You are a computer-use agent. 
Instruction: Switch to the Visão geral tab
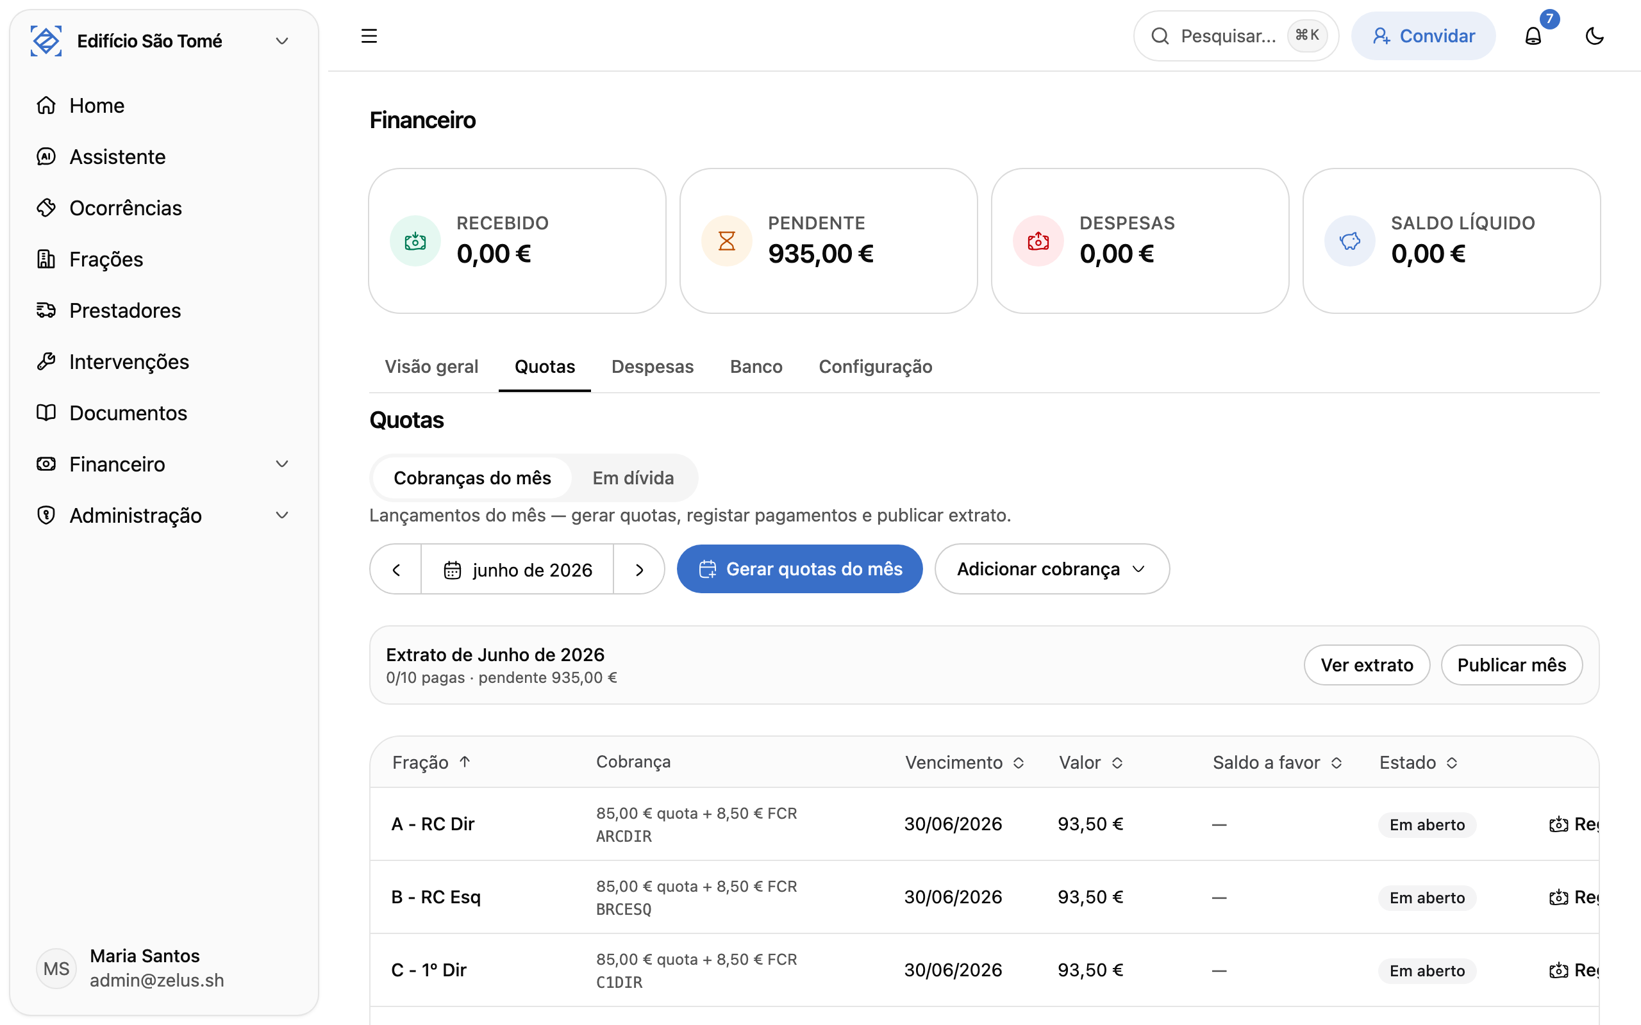click(431, 366)
